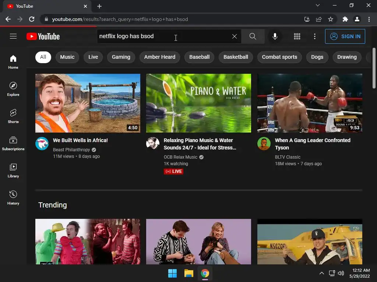Viewport: 377px width, 282px height.
Task: Click the YouTube logo
Action: tap(43, 36)
